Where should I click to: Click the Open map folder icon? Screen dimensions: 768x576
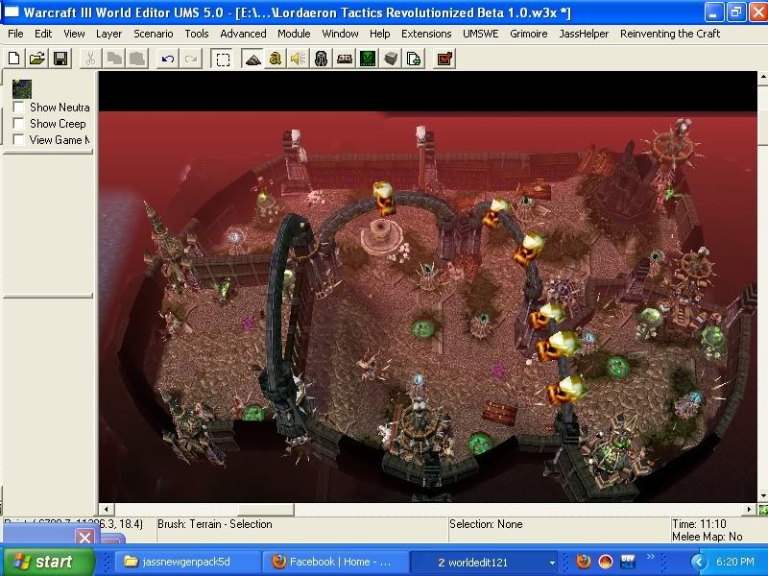coord(37,59)
